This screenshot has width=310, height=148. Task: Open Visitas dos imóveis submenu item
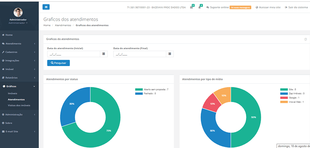(x=19, y=106)
